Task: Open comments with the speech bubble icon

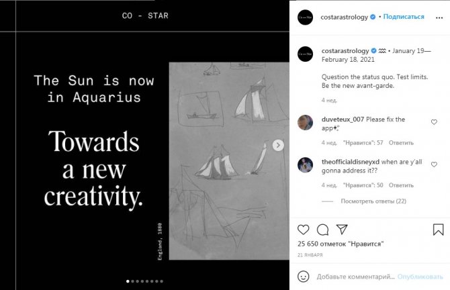Action: 322,230
